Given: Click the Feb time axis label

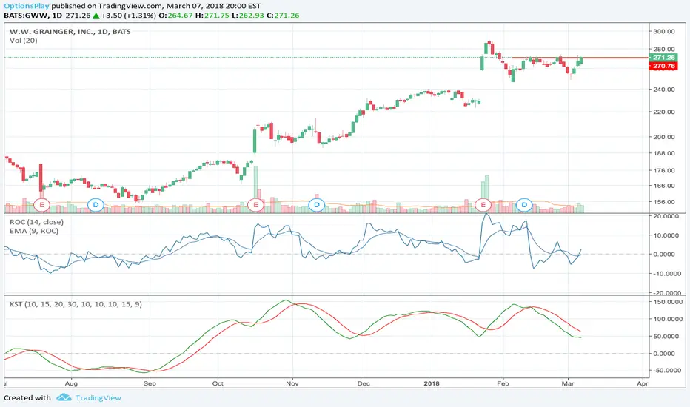Looking at the screenshot, I should pos(503,383).
